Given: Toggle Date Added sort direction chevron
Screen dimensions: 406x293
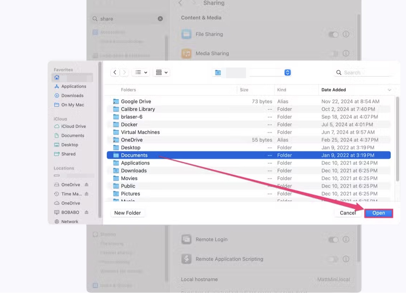Looking at the screenshot, I should coord(389,90).
